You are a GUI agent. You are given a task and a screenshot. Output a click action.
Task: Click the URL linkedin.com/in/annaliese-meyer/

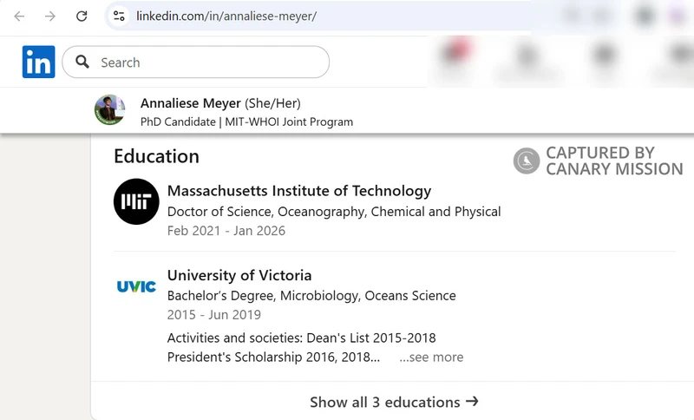click(226, 16)
